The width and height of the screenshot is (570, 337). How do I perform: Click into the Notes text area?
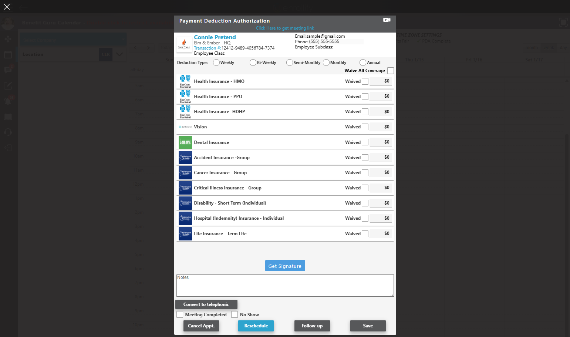(285, 286)
